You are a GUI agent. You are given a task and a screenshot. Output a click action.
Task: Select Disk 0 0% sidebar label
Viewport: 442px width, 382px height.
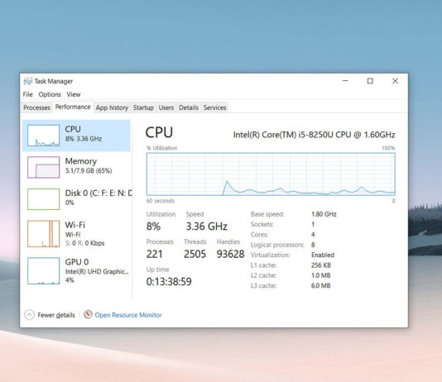coord(98,197)
